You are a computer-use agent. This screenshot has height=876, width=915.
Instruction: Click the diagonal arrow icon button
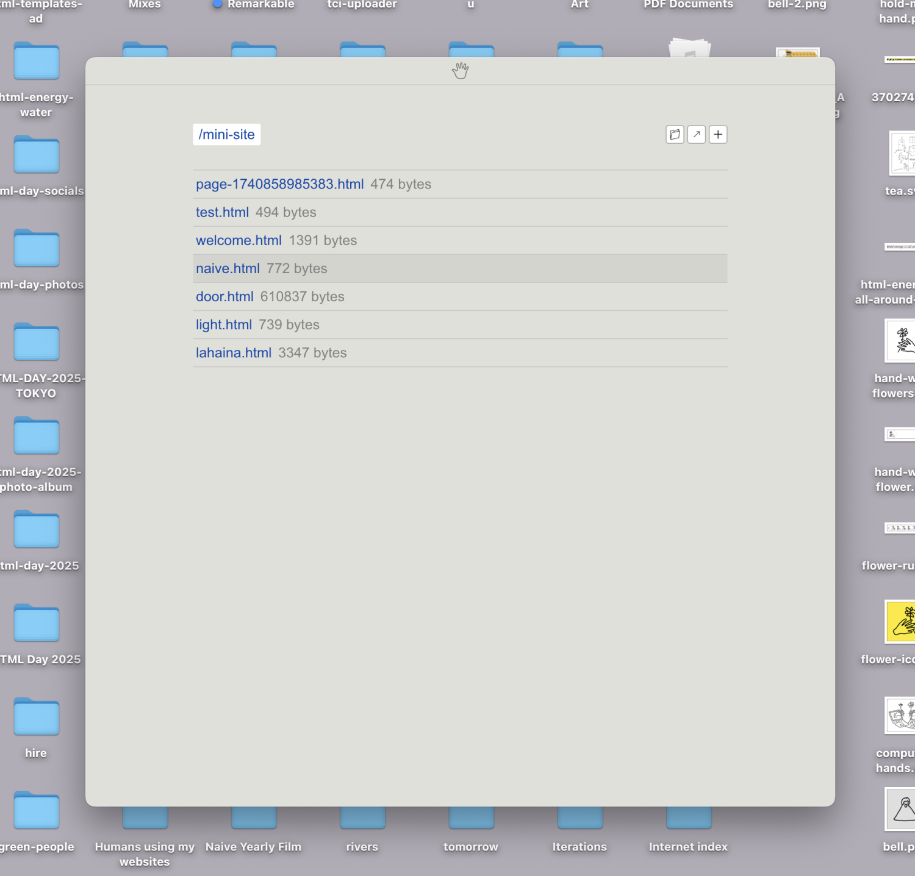tap(697, 135)
